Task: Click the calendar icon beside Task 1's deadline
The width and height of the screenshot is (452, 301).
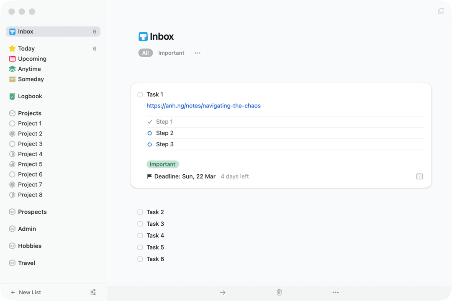Action: pyautogui.click(x=419, y=176)
